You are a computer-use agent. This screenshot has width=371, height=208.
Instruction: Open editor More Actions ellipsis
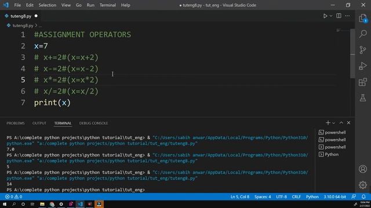347,16
